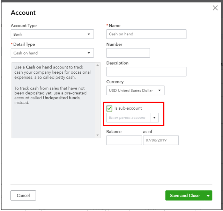Open the Detail Type dropdown
This screenshot has width=223, height=211.
coord(52,53)
